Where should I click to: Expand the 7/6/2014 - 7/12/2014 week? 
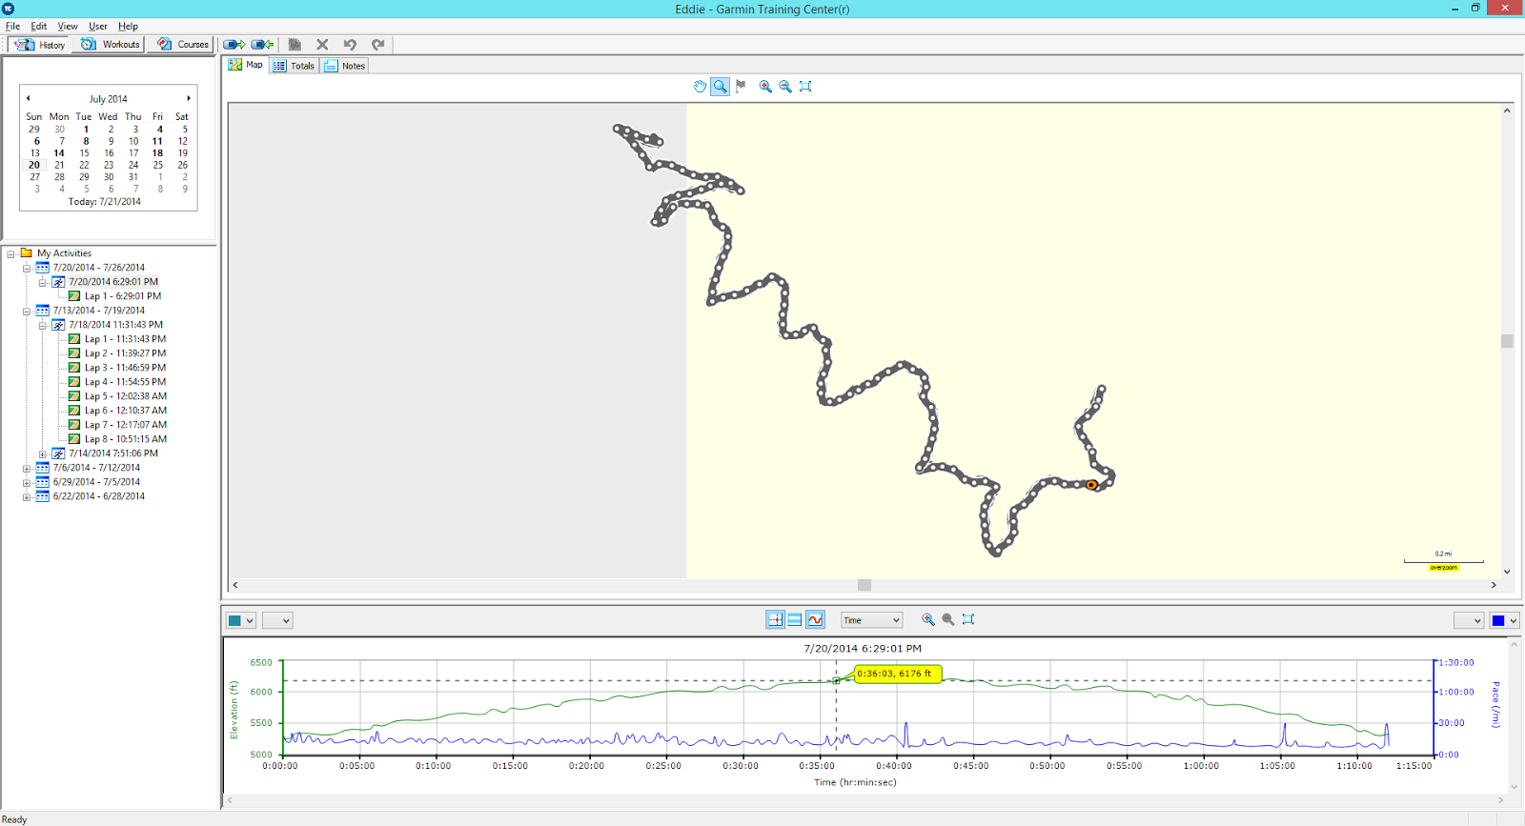pos(27,469)
